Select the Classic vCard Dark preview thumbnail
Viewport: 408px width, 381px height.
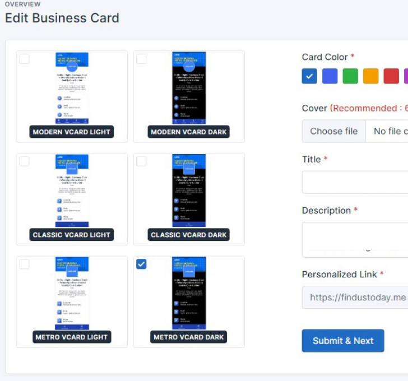point(189,191)
